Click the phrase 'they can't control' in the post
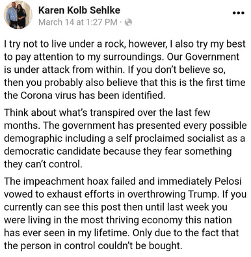 [x=43, y=164]
